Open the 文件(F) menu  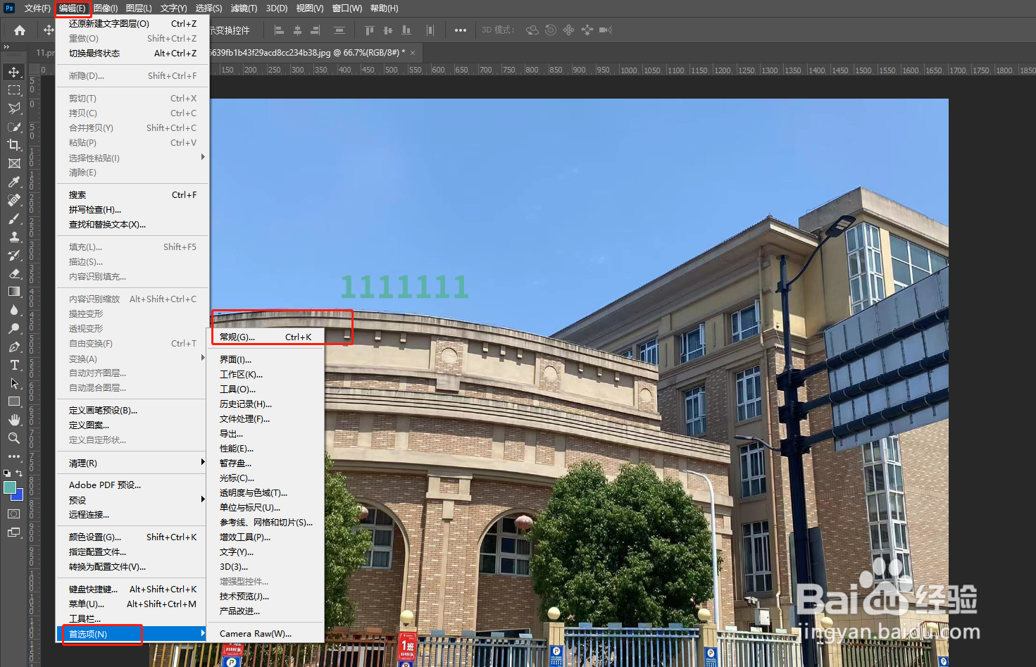(37, 8)
